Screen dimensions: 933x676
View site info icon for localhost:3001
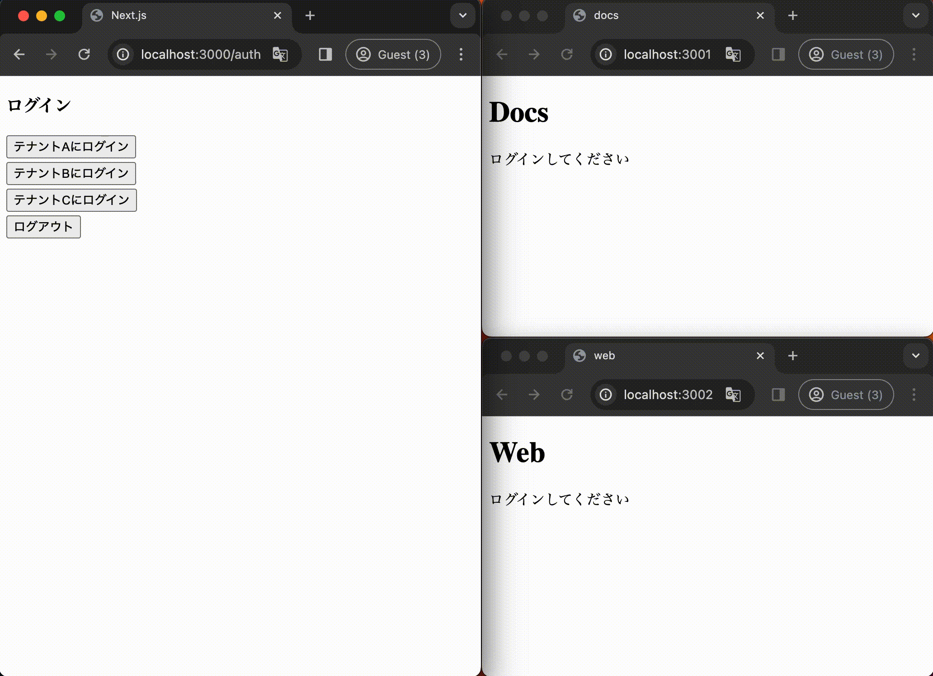606,55
